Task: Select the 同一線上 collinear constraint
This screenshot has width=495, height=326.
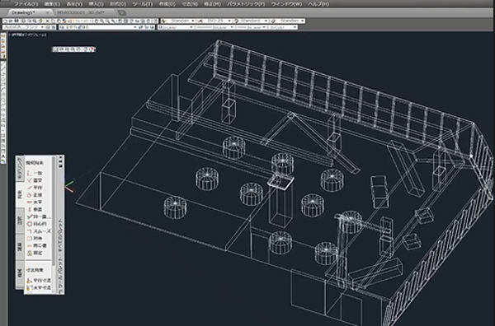Action: [x=39, y=217]
